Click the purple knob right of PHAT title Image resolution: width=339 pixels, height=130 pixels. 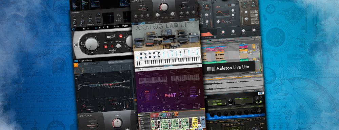coord(182,93)
